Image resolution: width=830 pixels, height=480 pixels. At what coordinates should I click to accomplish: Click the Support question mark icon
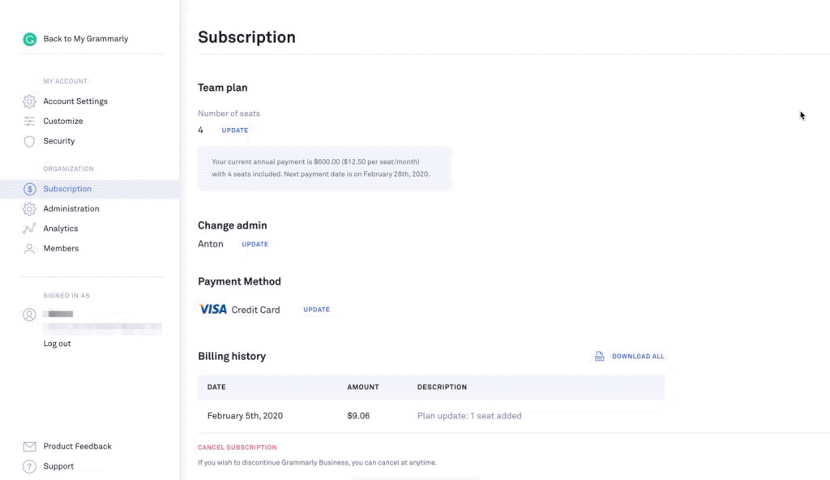point(29,466)
